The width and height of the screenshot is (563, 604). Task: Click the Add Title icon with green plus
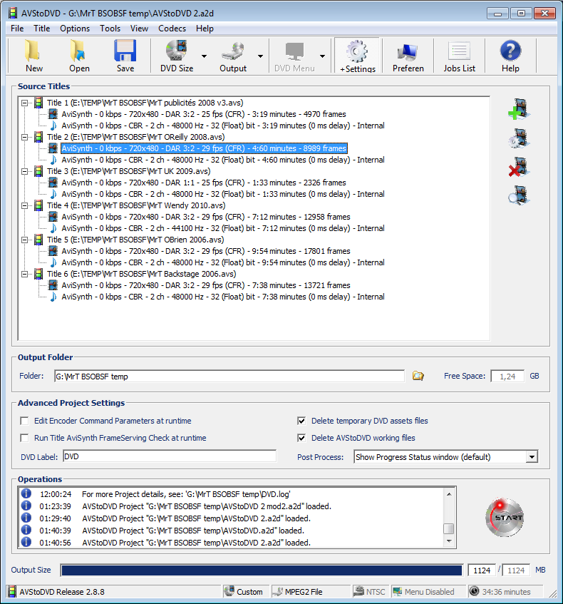point(519,109)
